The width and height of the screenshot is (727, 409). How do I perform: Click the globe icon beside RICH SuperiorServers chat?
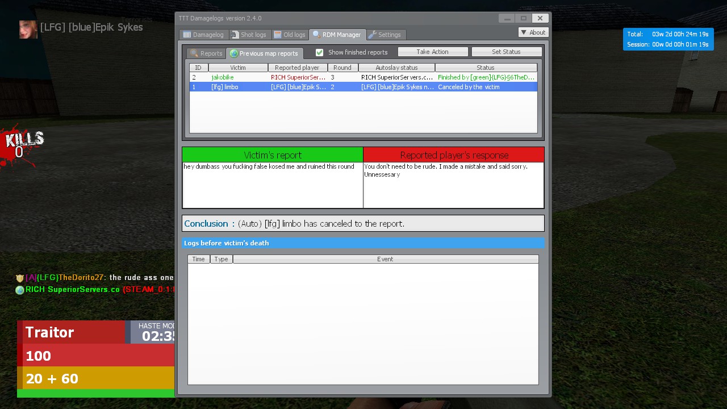[x=20, y=290]
